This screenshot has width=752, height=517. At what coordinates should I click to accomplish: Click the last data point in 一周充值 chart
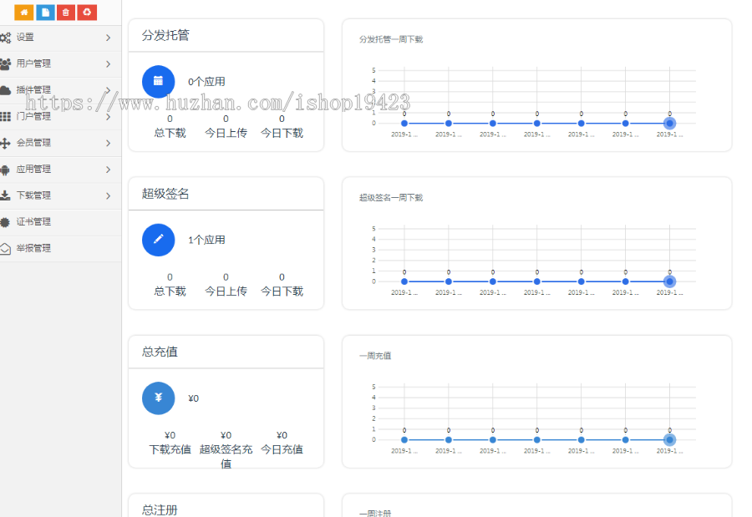tap(668, 439)
